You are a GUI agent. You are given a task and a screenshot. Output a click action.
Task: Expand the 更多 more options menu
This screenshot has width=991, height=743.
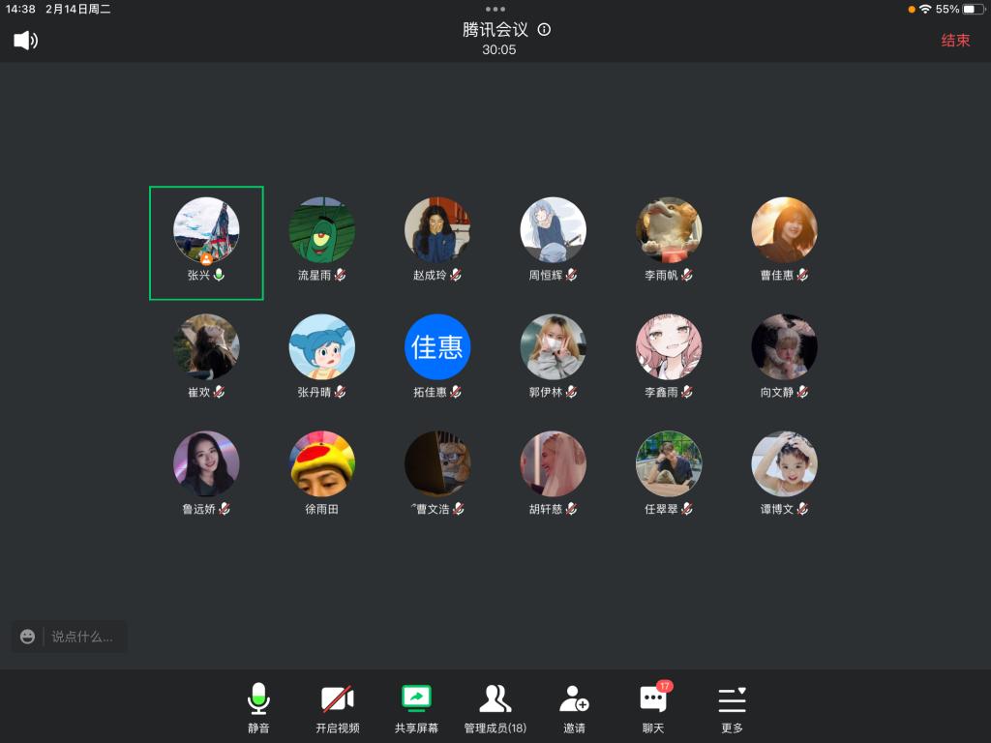tap(732, 708)
